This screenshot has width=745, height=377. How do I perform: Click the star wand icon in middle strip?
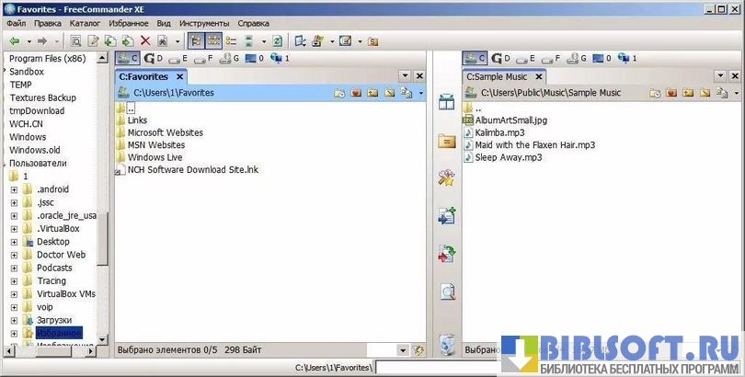447,177
